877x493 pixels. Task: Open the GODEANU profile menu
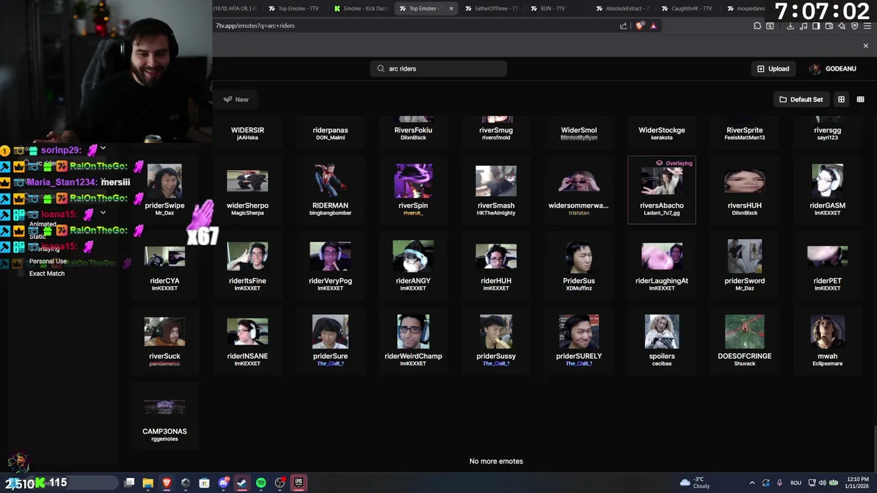pos(833,68)
